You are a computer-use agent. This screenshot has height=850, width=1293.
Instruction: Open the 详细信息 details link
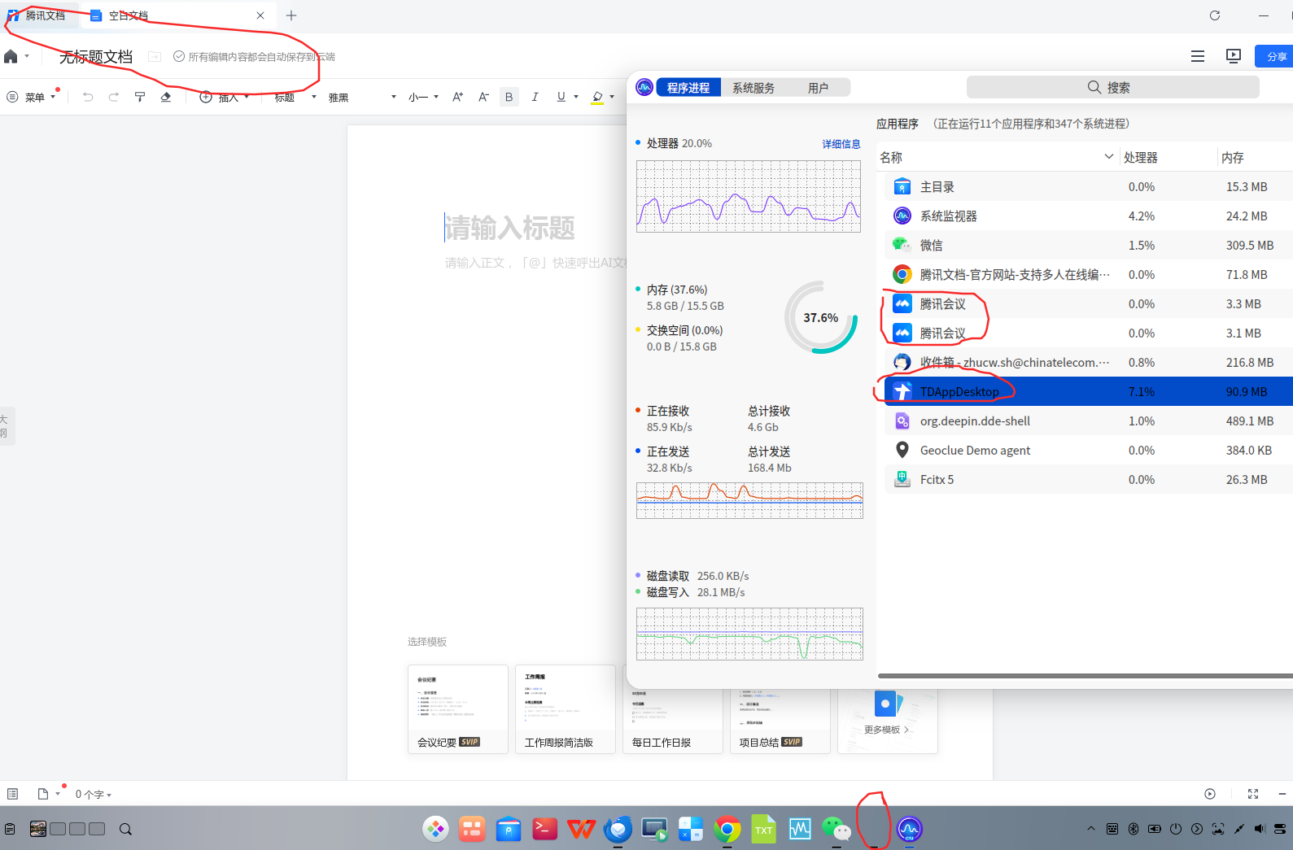click(841, 144)
